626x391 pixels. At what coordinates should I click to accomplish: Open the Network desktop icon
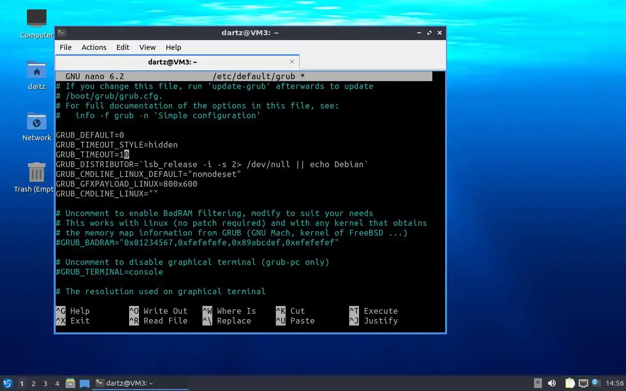[x=37, y=121]
